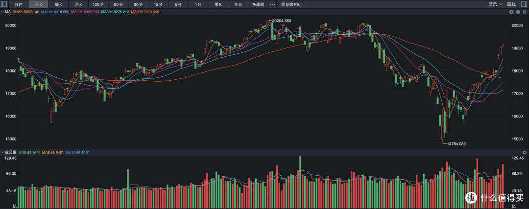
Task: Select the 年K yearly candlestick tab
Action: tap(238, 4)
